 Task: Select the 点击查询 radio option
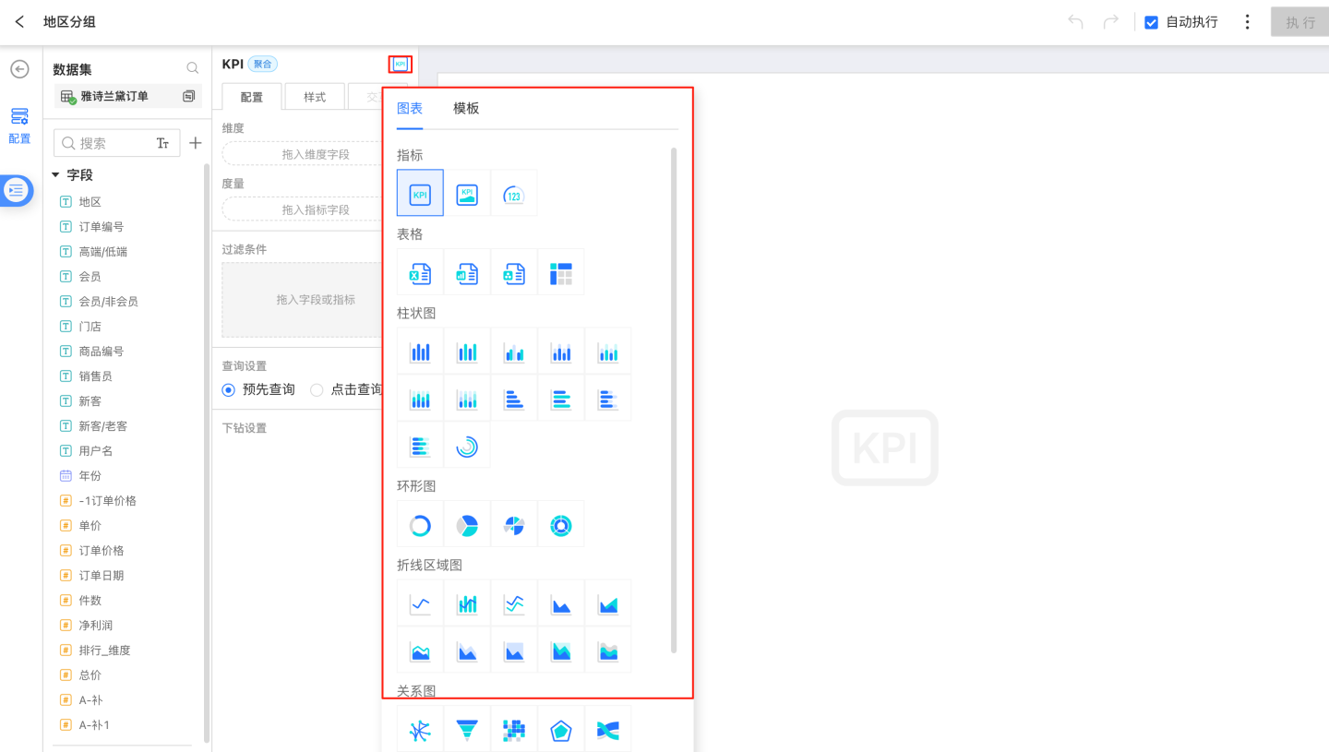[317, 390]
